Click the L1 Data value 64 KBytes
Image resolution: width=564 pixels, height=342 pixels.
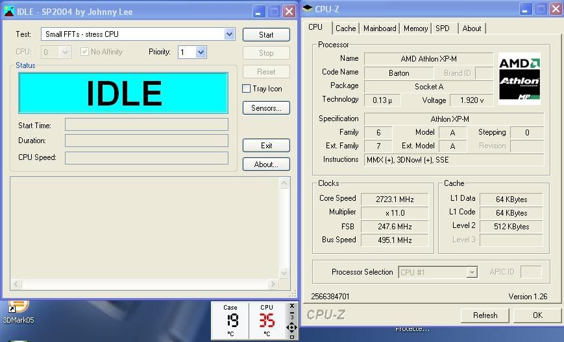coord(511,199)
